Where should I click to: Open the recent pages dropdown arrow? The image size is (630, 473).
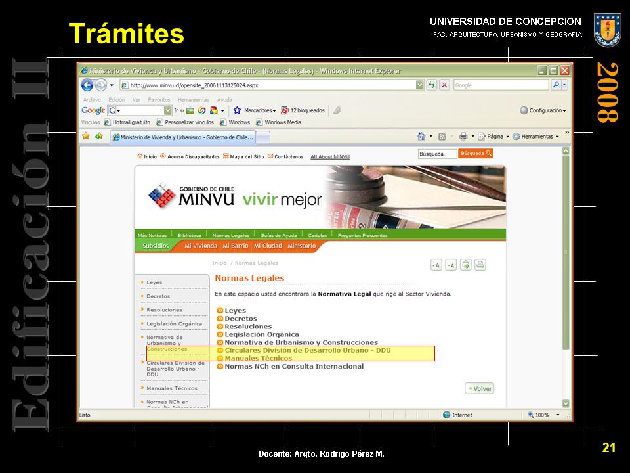[112, 85]
